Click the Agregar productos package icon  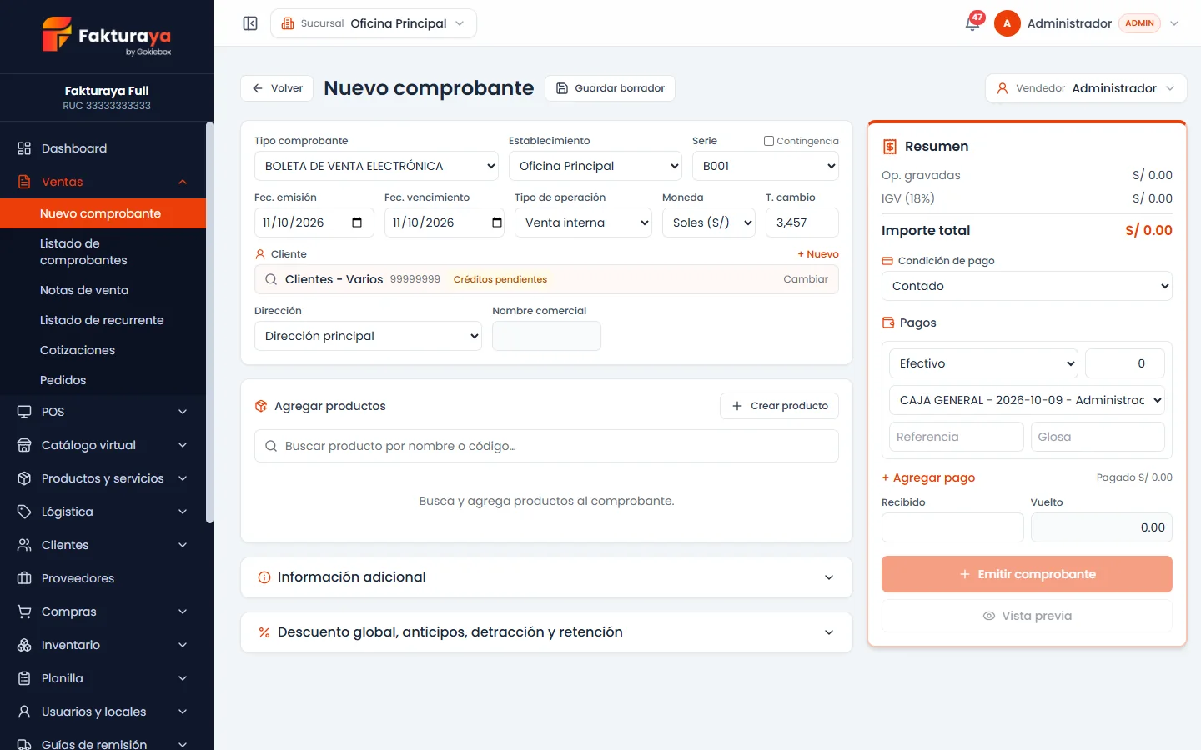click(261, 406)
